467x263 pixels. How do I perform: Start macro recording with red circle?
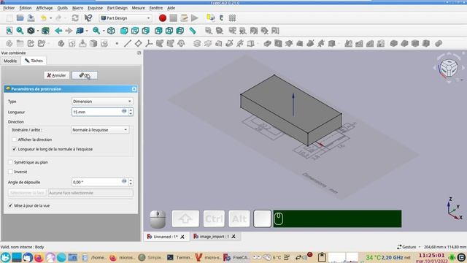point(162,18)
